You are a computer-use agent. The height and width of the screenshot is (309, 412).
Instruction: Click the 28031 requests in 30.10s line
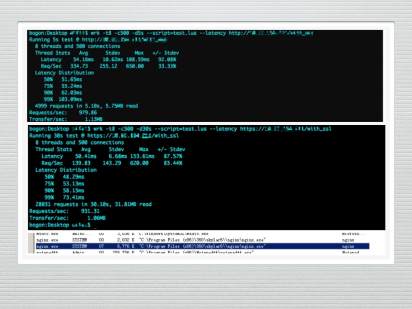[93, 204]
